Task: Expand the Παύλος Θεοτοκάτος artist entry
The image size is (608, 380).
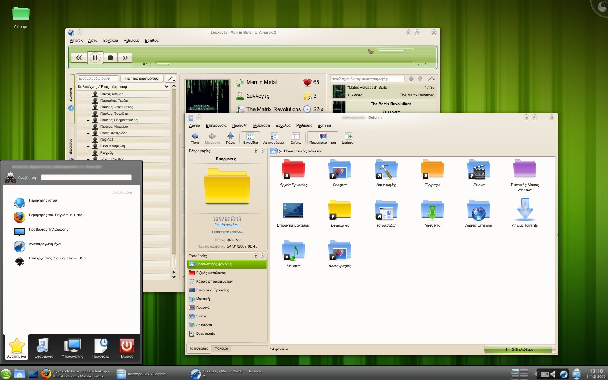Action: (88, 107)
